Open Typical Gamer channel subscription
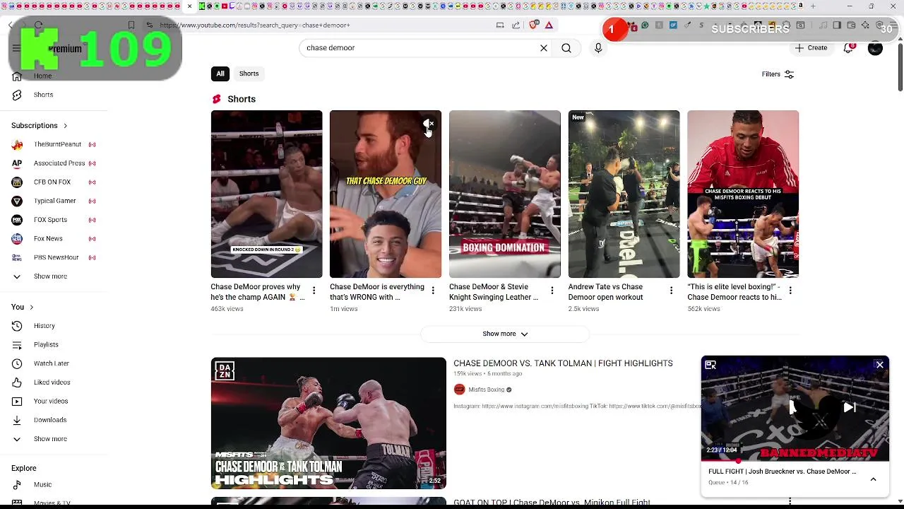Image resolution: width=904 pixels, height=509 pixels. coord(54,201)
